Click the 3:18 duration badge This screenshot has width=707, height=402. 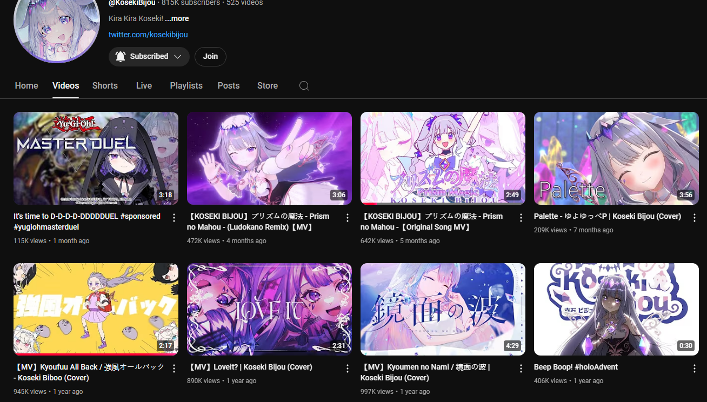[x=165, y=195]
